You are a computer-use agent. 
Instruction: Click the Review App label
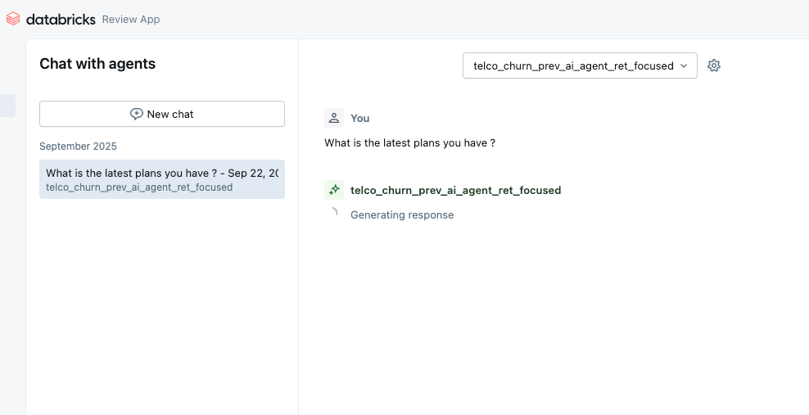point(131,20)
